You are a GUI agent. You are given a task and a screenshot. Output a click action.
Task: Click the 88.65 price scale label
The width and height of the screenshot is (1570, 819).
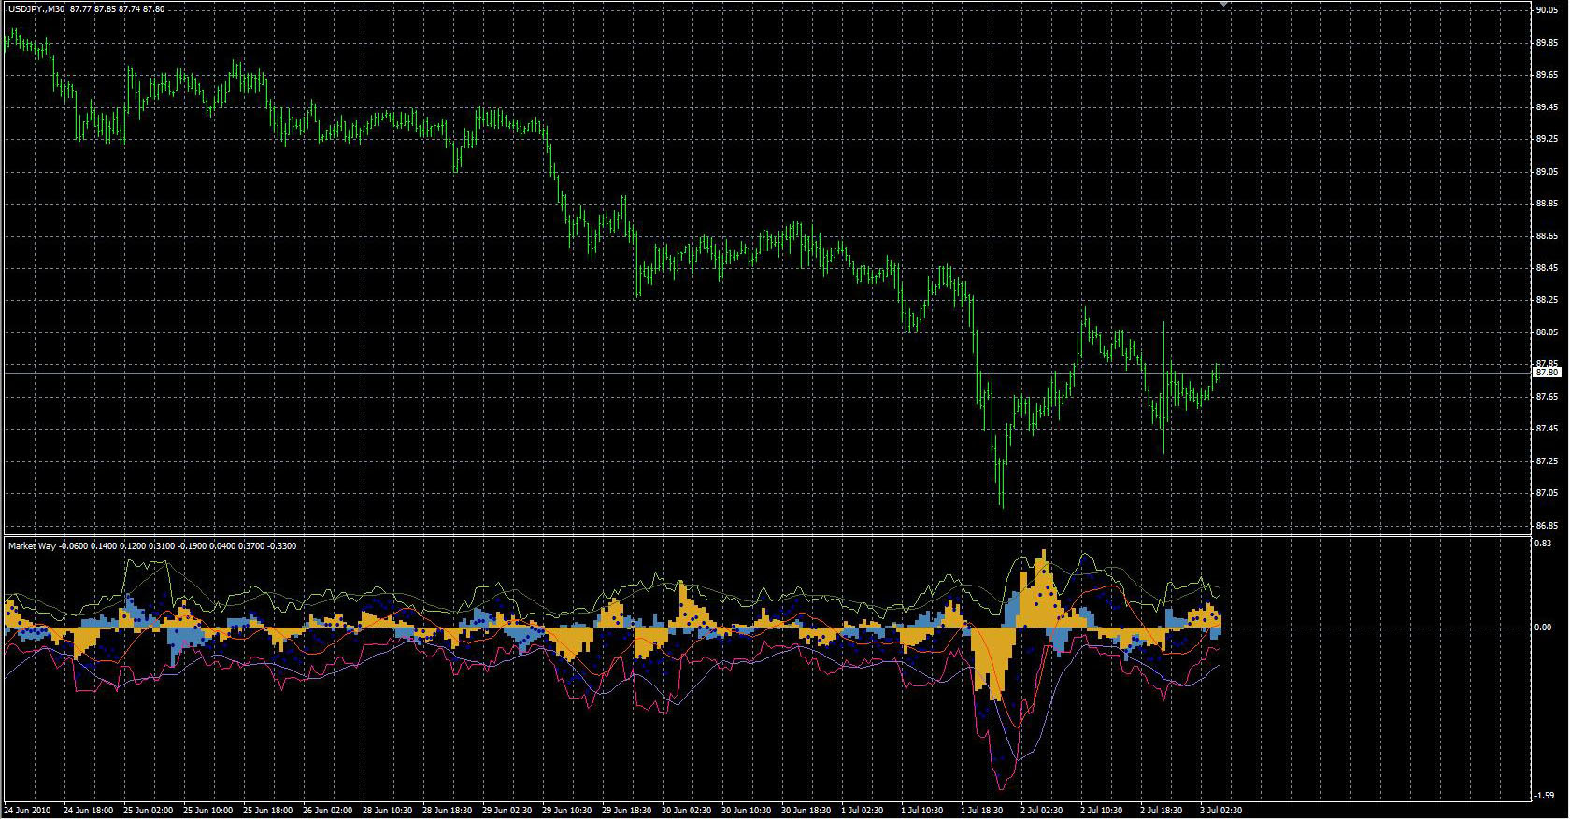pyautogui.click(x=1547, y=236)
